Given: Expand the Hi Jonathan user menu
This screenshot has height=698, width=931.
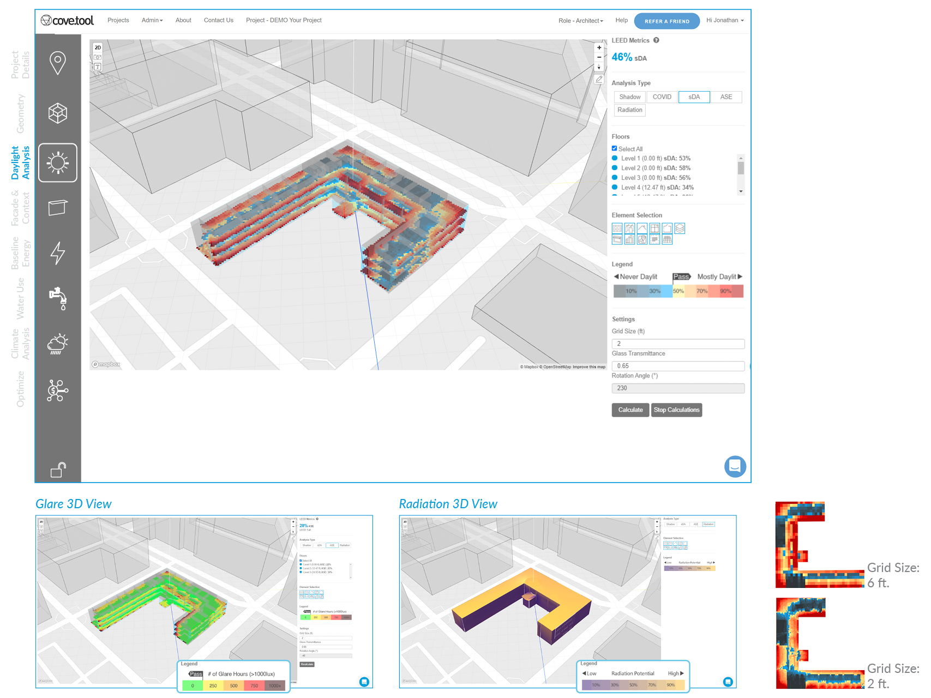Looking at the screenshot, I should 724,20.
